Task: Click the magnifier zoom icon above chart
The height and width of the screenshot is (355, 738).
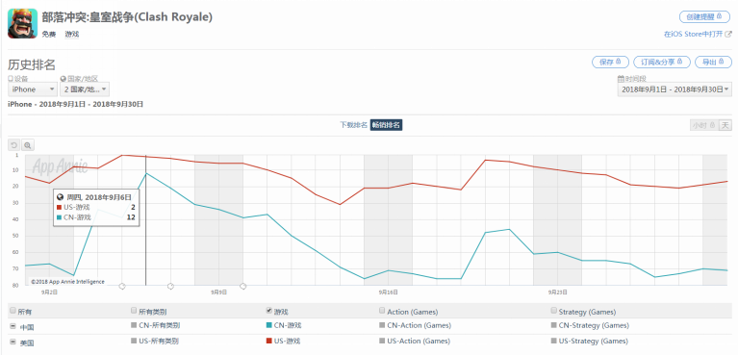Action: [x=28, y=145]
